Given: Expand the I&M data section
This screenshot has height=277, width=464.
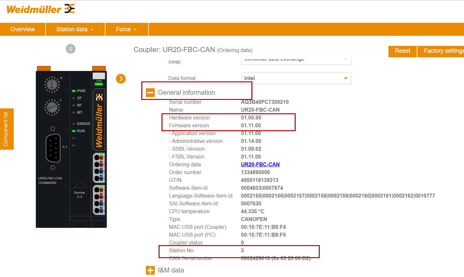Looking at the screenshot, I should [150, 270].
